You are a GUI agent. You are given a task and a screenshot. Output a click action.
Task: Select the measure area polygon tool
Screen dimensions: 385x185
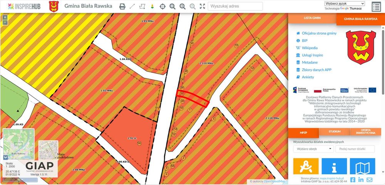point(142,7)
